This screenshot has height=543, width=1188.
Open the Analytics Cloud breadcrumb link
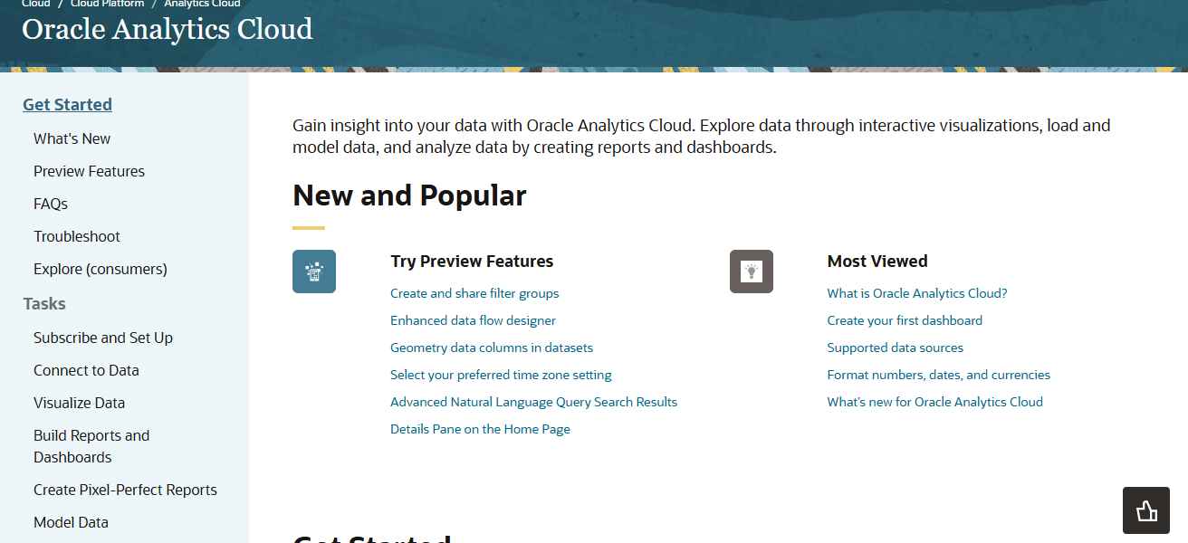pyautogui.click(x=202, y=4)
